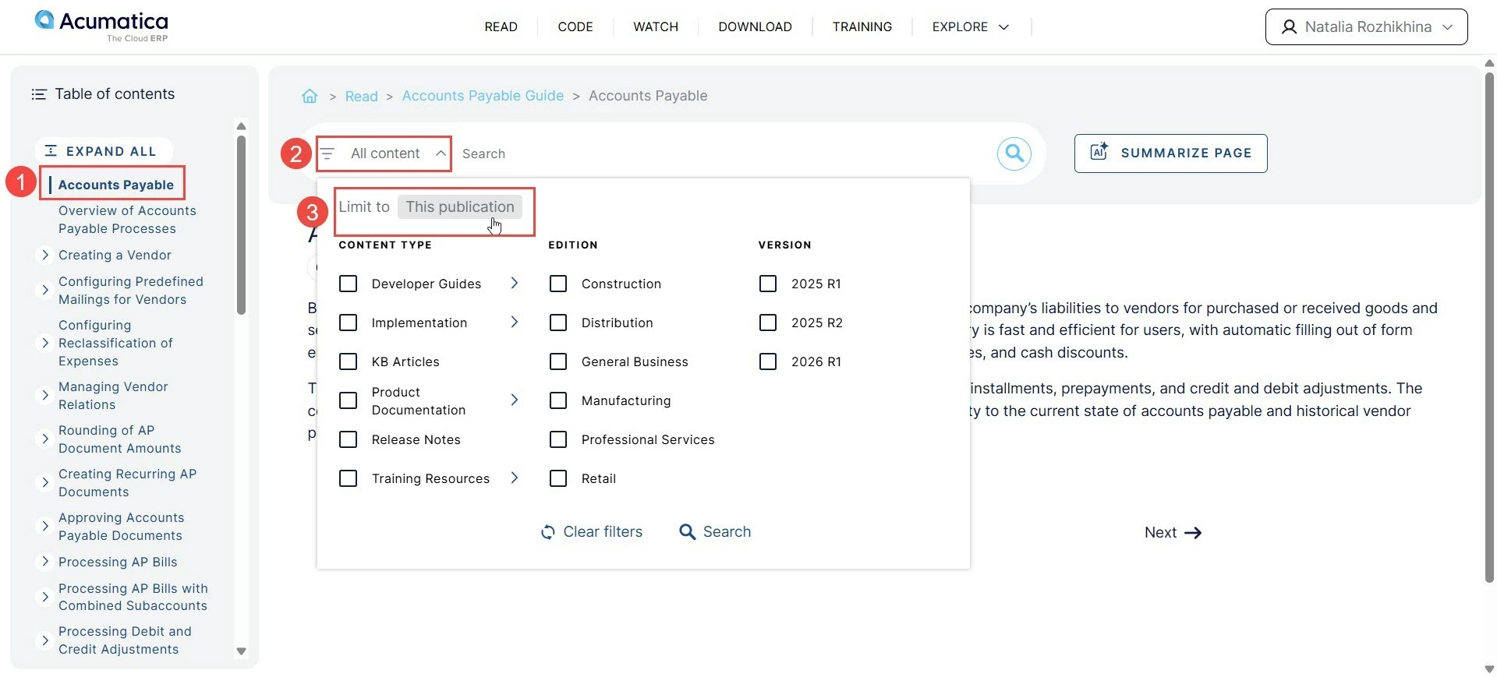Viewport: 1497px width, 677px height.
Task: Select version 2026 R1 checkbox
Action: pos(768,361)
